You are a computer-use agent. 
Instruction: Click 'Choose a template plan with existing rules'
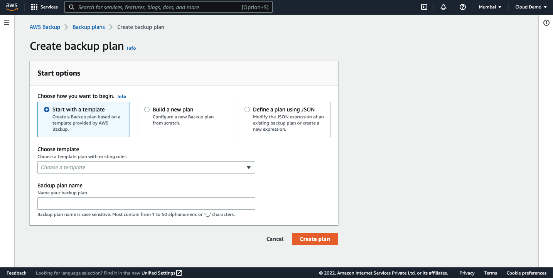coord(83,157)
